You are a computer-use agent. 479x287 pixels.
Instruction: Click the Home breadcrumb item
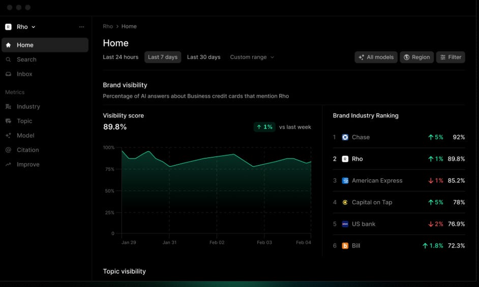129,26
